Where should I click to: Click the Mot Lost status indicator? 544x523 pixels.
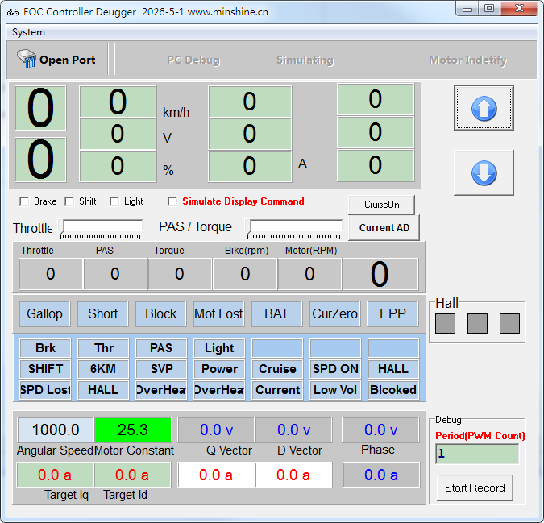point(218,313)
